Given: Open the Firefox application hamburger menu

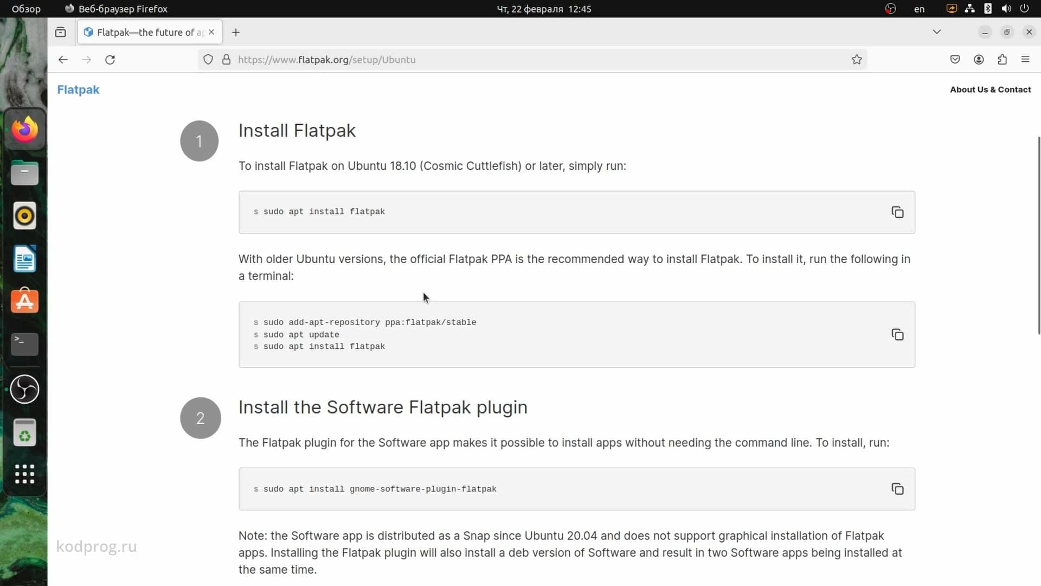Looking at the screenshot, I should [x=1025, y=60].
